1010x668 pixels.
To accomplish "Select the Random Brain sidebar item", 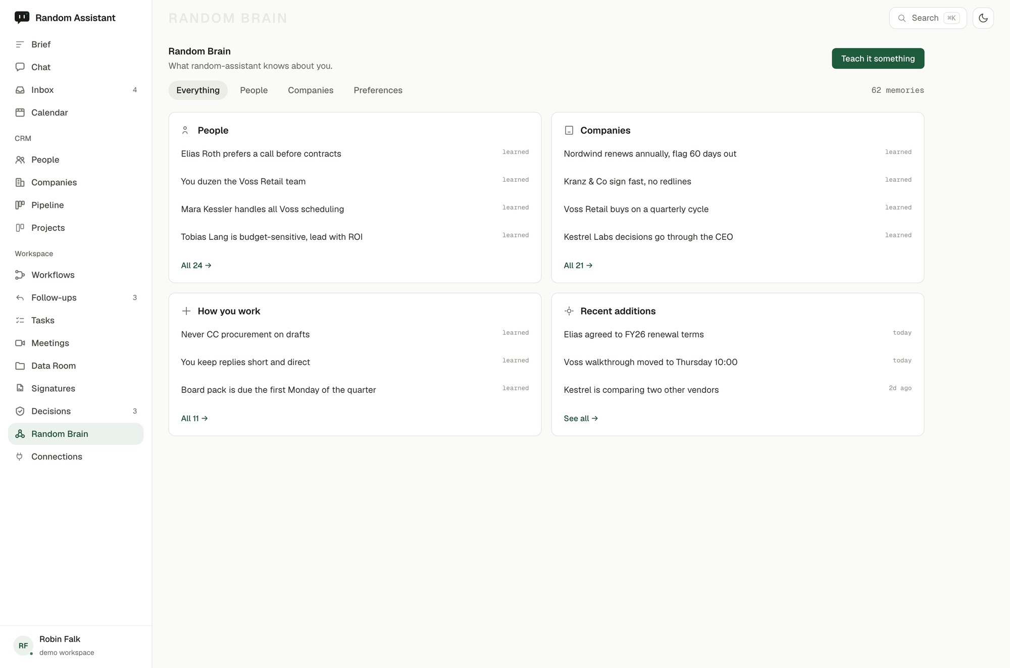I will pyautogui.click(x=76, y=434).
